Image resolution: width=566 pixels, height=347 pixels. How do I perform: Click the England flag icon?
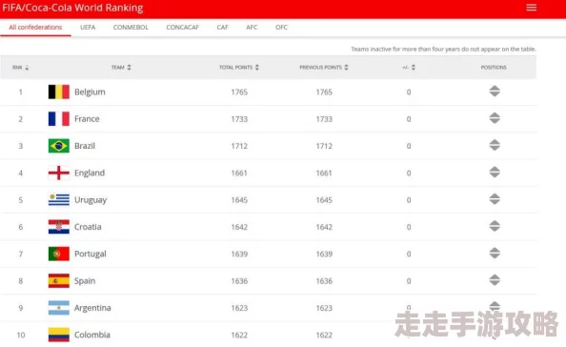point(59,173)
